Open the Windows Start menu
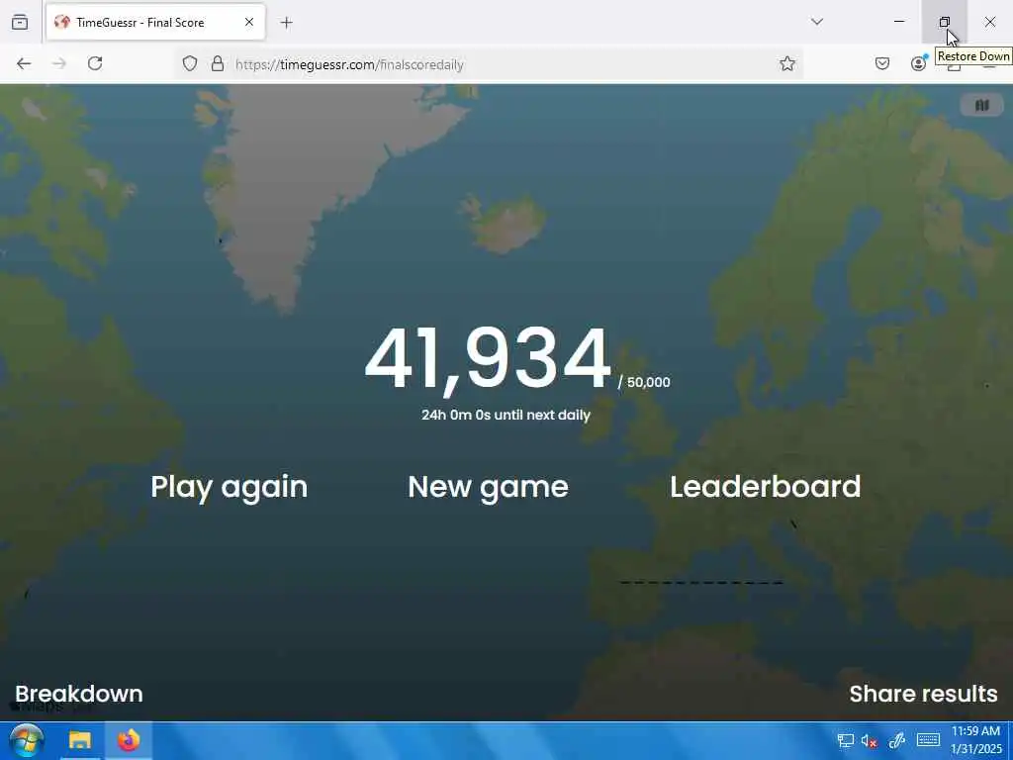Screen dimensions: 1013x760 click(26, 740)
